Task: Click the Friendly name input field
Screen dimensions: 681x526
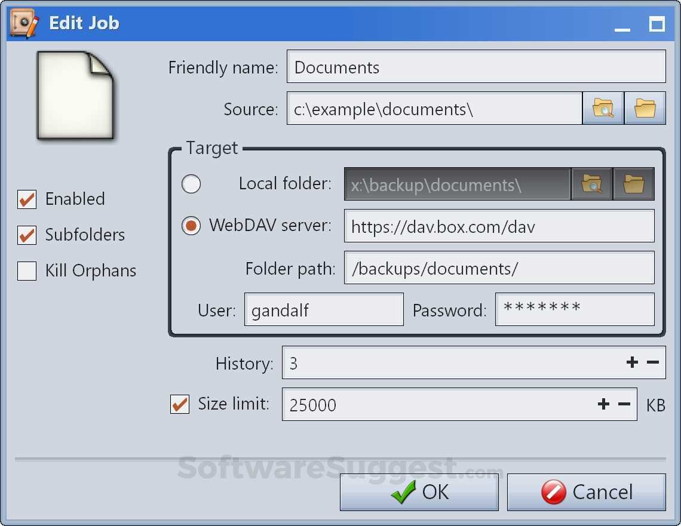Action: [476, 67]
